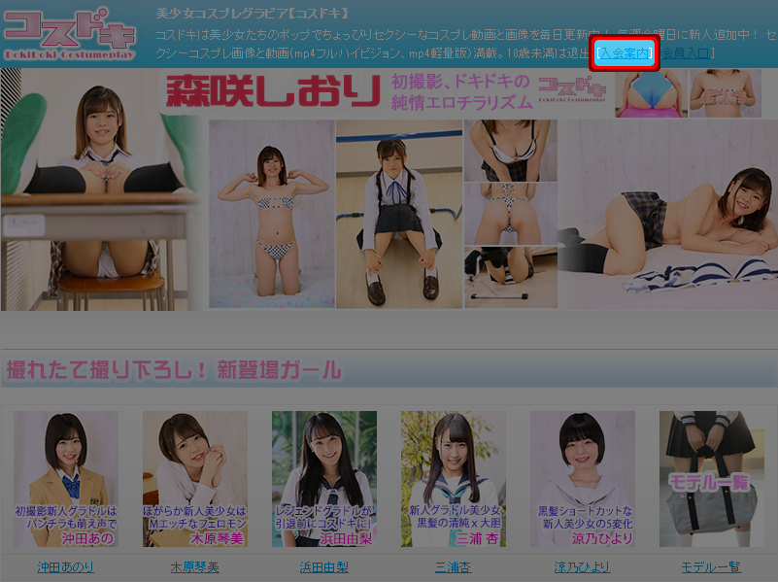Viewport: 778px width, 582px height.
Task: Follow the 木原琴美 text link
Action: [195, 567]
